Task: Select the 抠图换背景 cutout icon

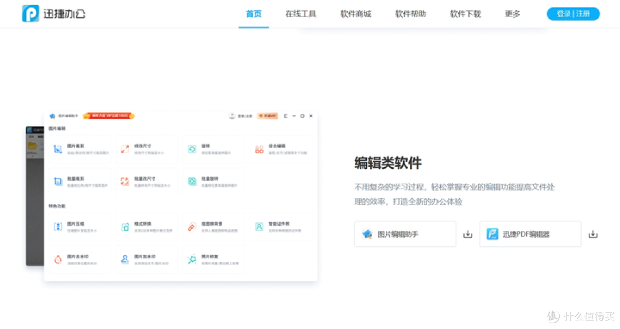Action: coord(192,227)
